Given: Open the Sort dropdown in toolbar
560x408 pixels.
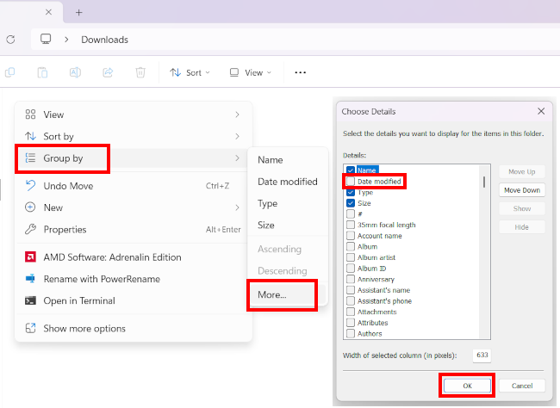Looking at the screenshot, I should click(x=190, y=72).
